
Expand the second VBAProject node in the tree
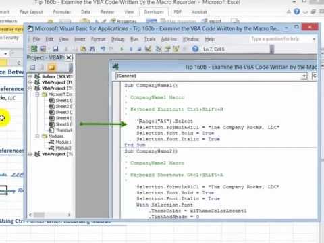30,82
